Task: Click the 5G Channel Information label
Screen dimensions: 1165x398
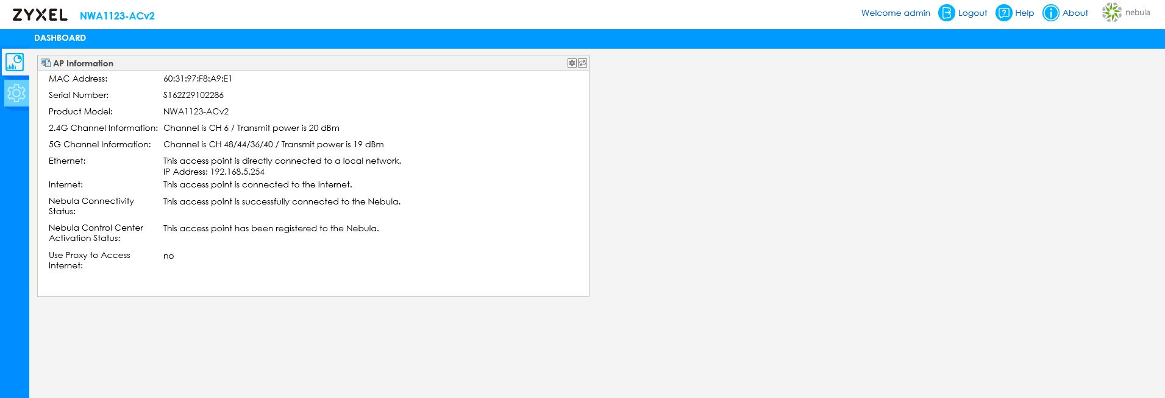Action: pos(100,144)
